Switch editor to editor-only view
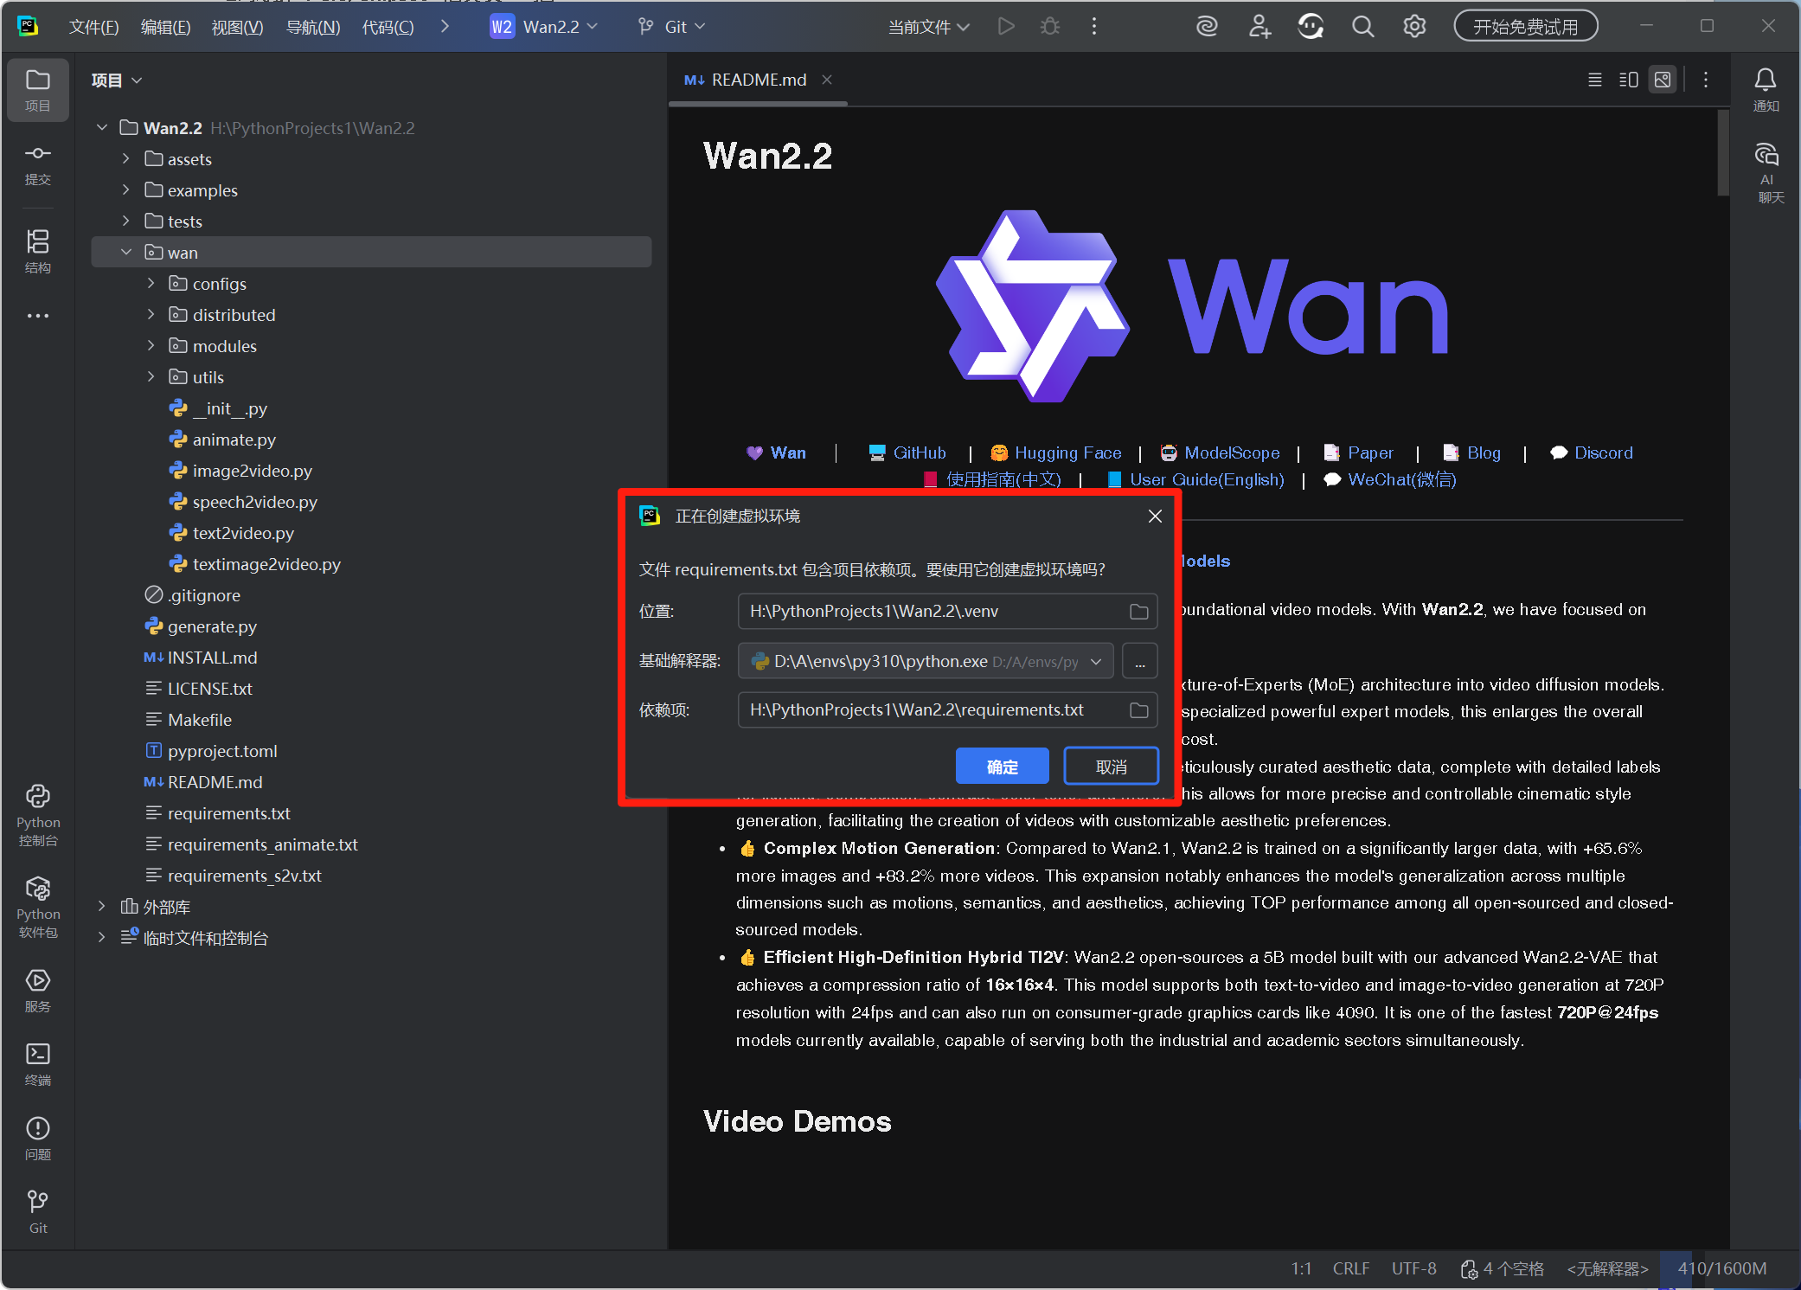The height and width of the screenshot is (1290, 1801). (x=1595, y=80)
